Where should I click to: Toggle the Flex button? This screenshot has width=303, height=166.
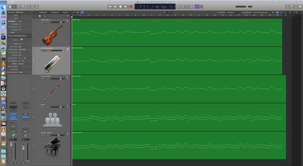click(77, 12)
